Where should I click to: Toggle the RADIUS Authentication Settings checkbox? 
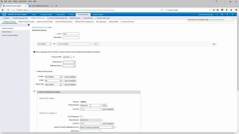tap(34, 92)
